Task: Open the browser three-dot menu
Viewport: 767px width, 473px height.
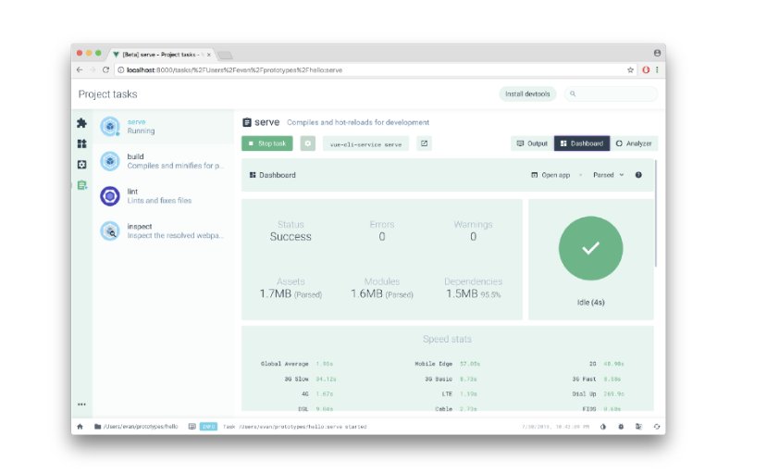Action: [657, 70]
